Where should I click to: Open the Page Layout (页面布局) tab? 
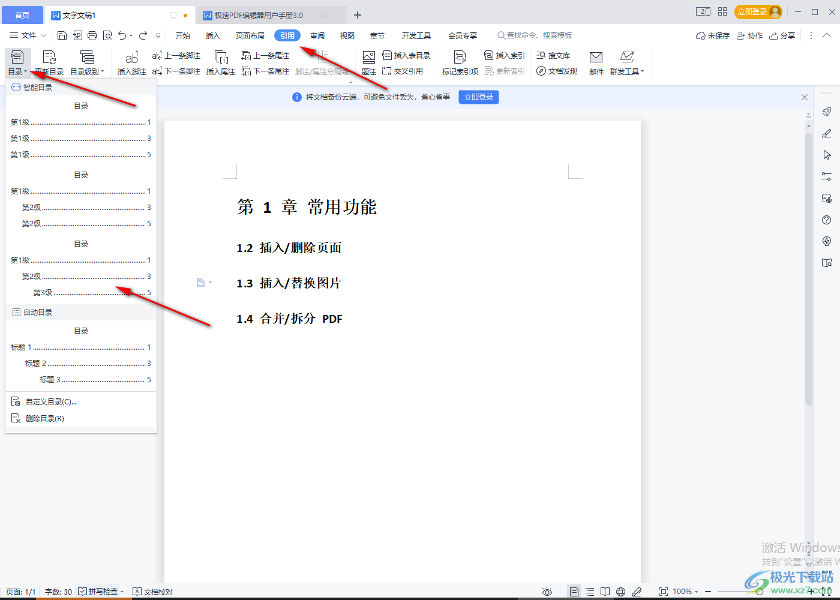pos(250,35)
